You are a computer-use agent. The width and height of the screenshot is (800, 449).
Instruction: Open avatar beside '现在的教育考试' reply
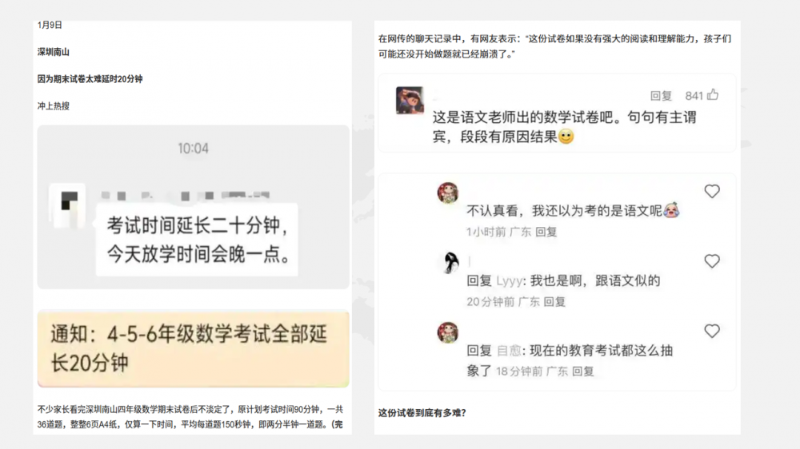448,332
